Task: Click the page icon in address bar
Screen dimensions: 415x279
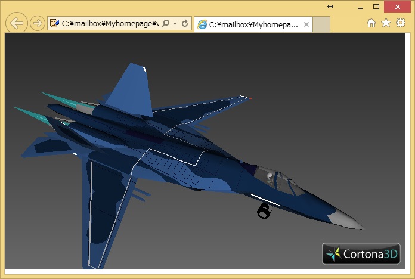Action: click(55, 24)
